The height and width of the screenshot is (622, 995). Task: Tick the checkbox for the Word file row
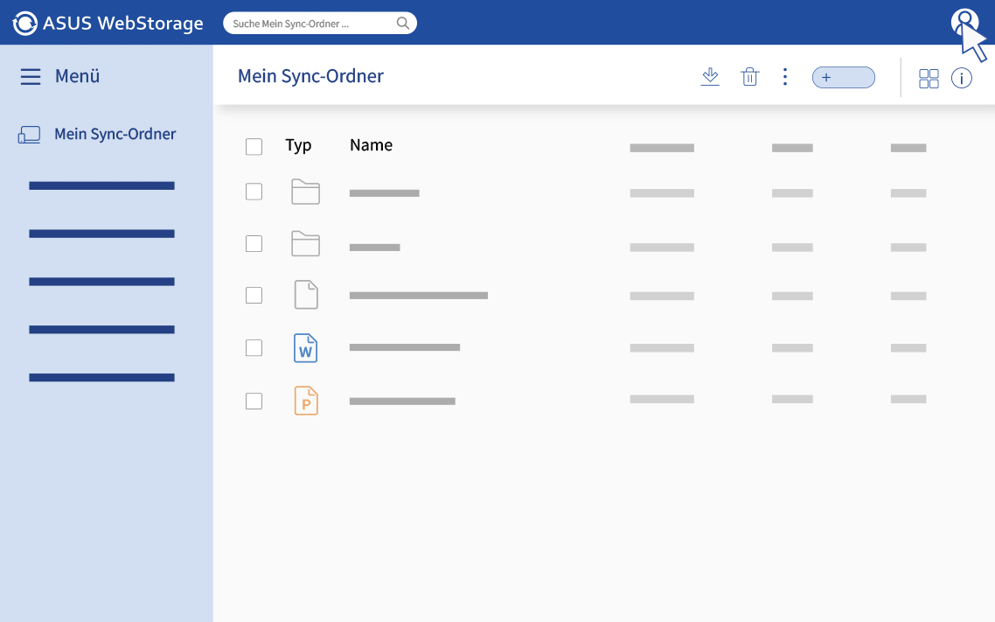coord(254,348)
